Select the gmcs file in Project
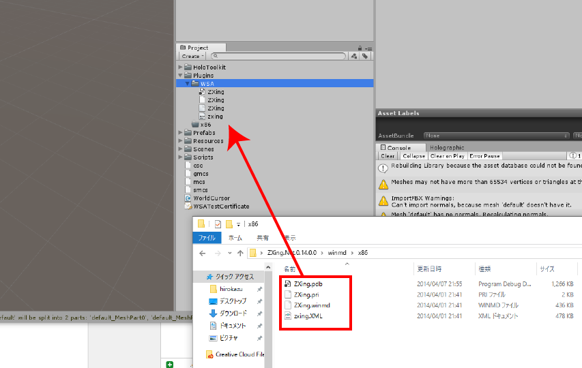Viewport: 582px width, 368px height. (197, 174)
